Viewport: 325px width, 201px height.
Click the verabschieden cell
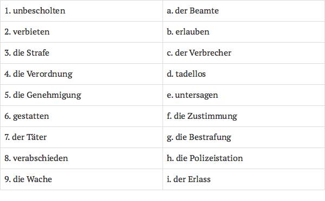(81, 158)
